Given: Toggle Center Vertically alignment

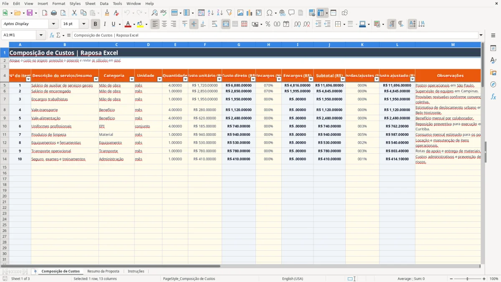Looking at the screenshot, I should 194,24.
